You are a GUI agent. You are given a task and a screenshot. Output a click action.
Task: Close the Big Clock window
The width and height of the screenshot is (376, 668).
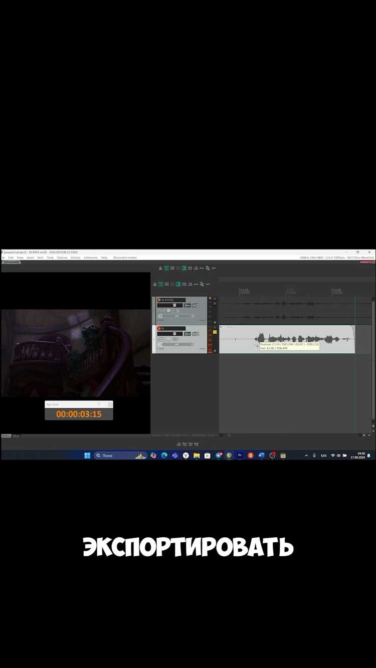(x=110, y=404)
